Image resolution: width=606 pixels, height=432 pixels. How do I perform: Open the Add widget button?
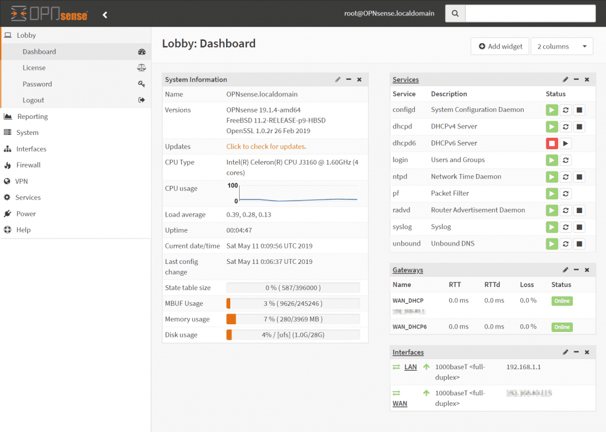(499, 46)
